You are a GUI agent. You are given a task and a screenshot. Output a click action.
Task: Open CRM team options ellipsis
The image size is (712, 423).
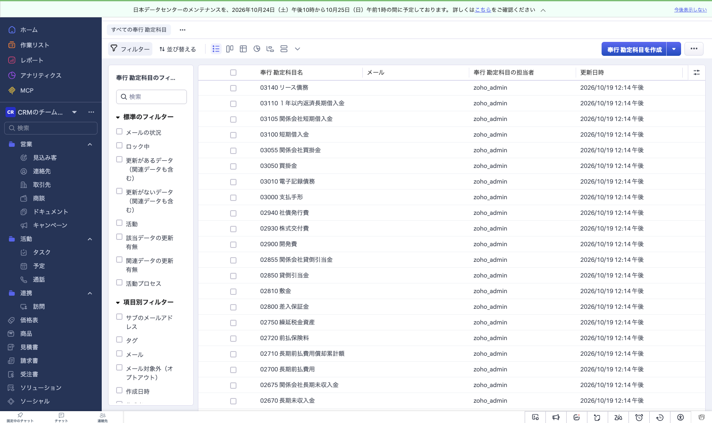pos(91,112)
